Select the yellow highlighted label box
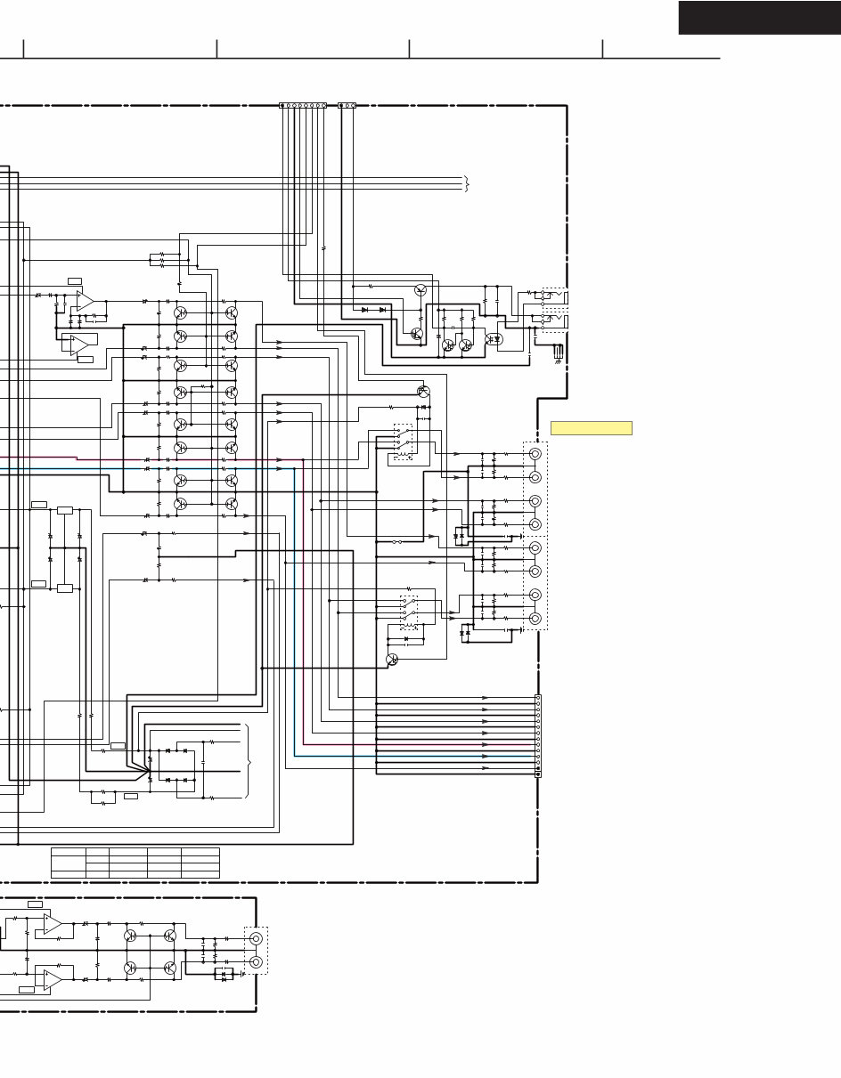The height and width of the screenshot is (1078, 841). point(592,428)
